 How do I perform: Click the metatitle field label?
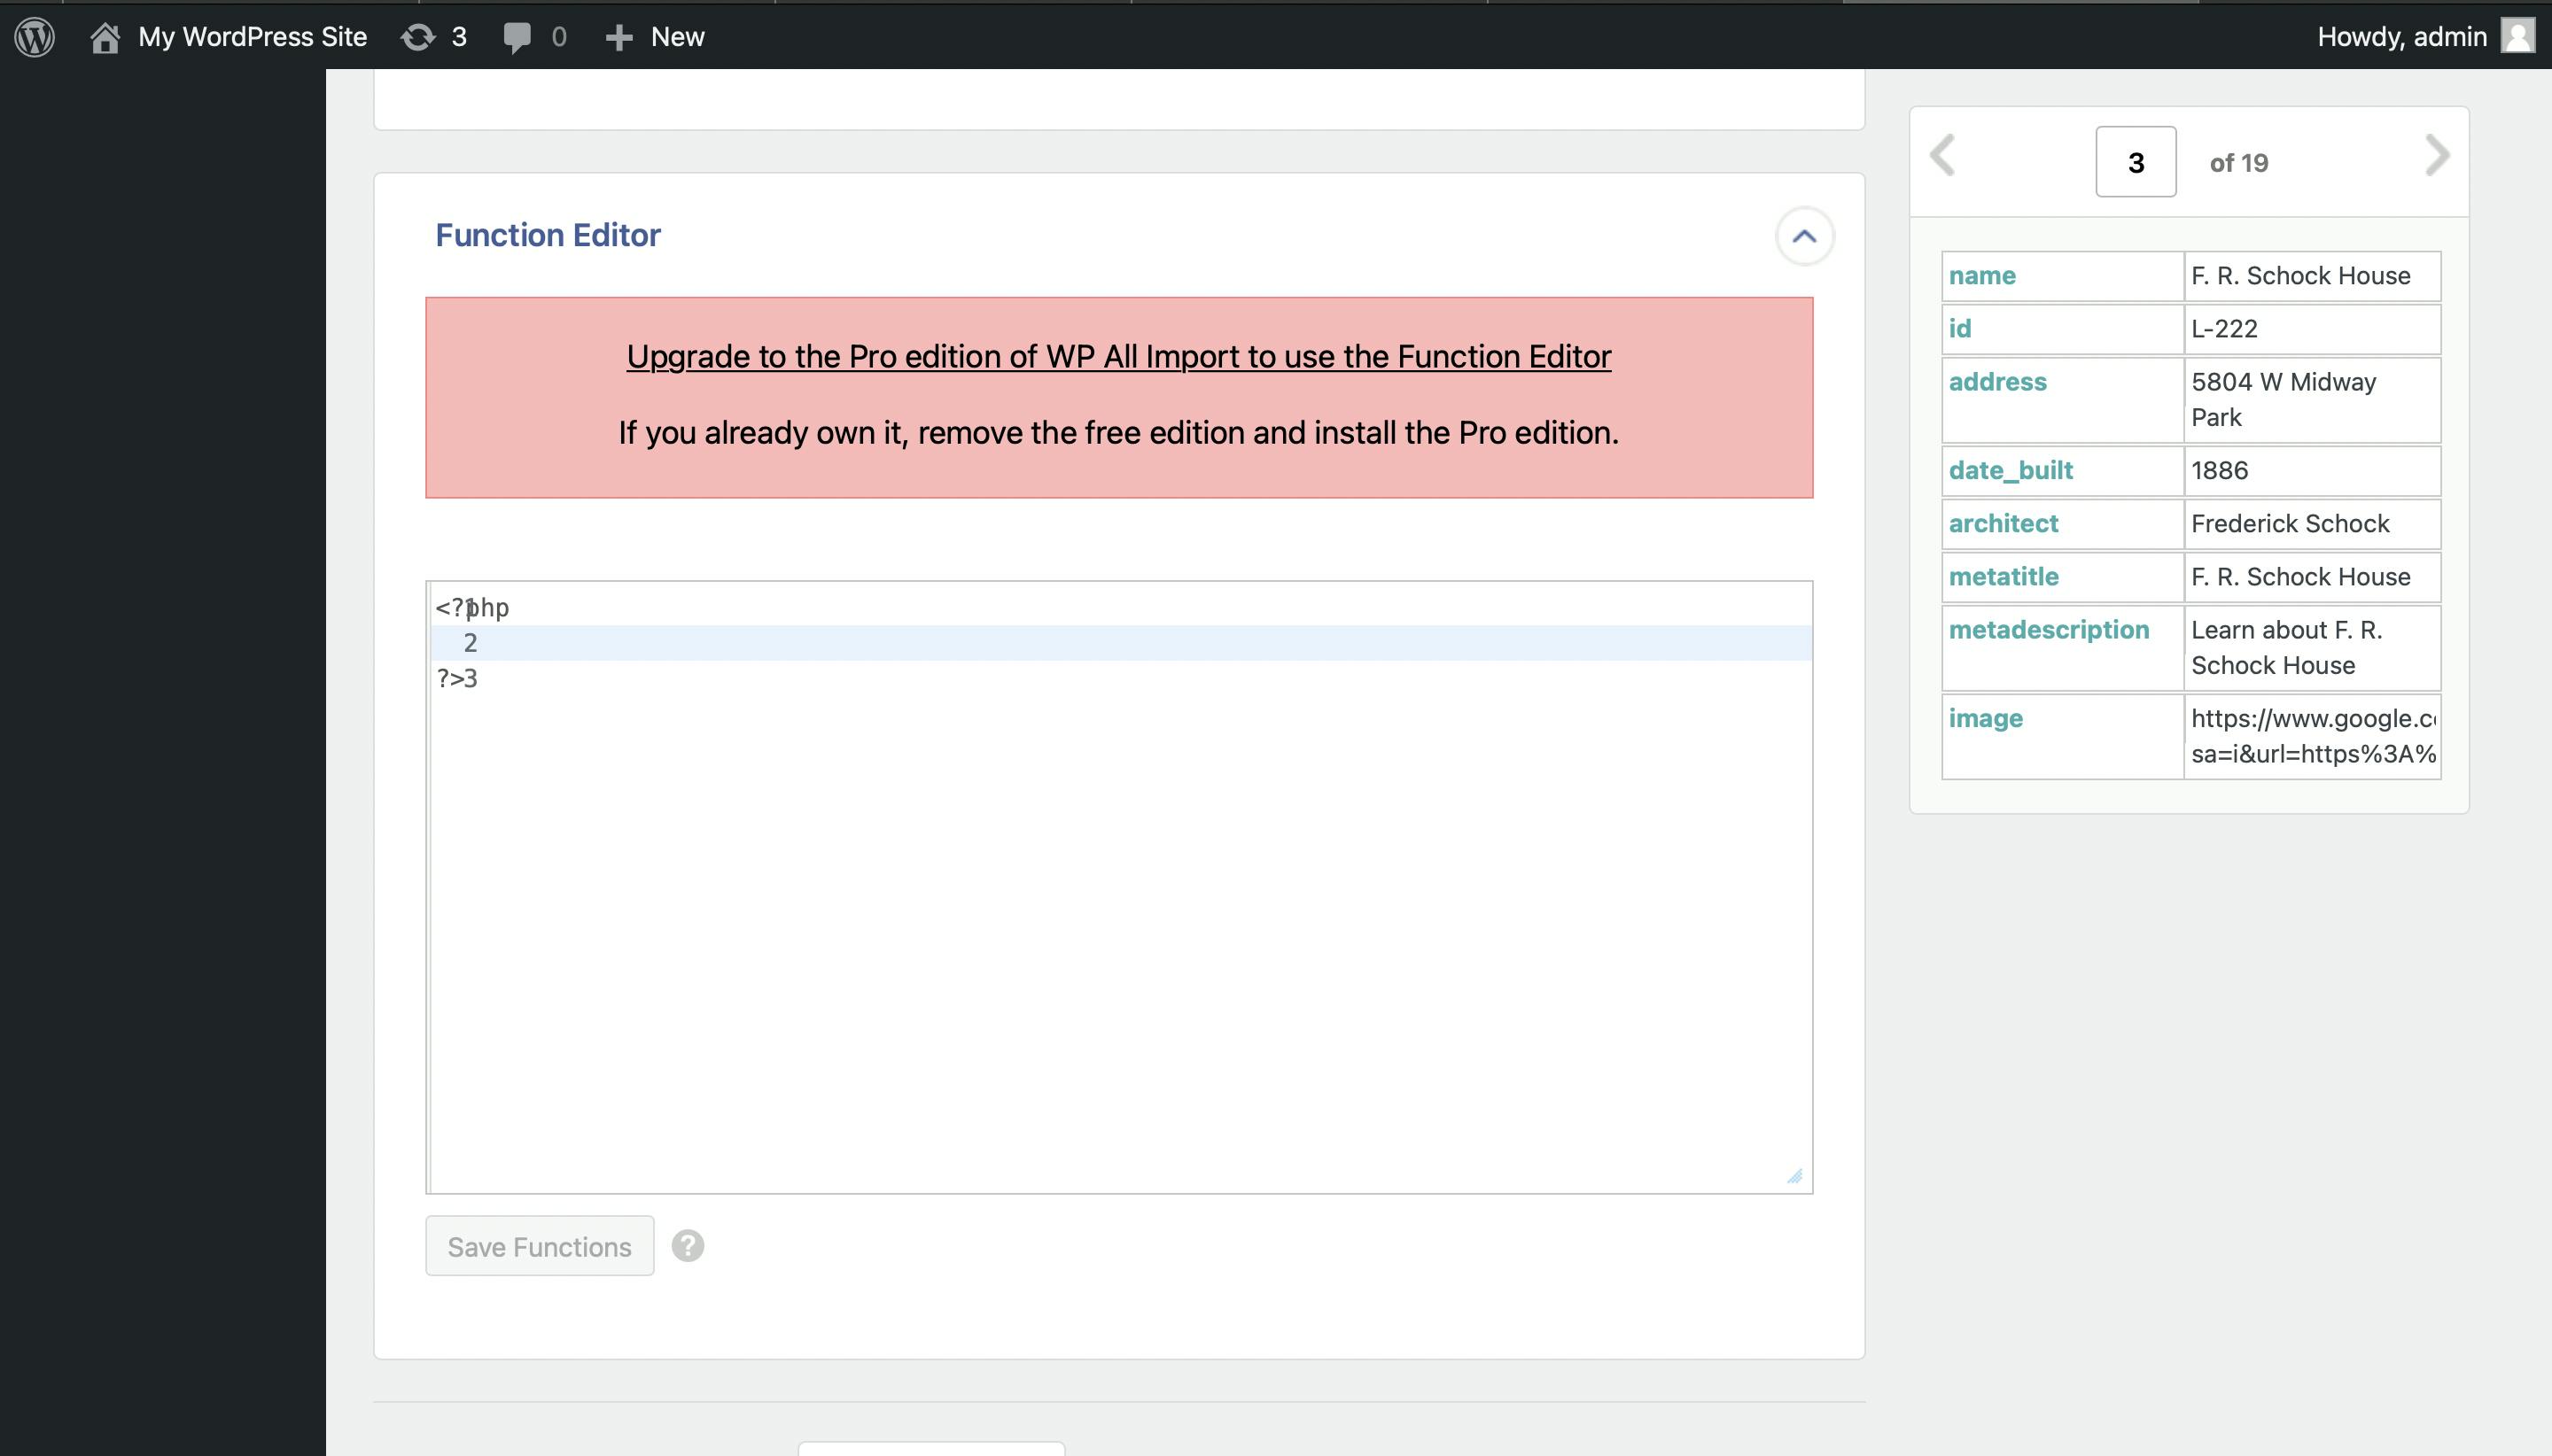2003,577
